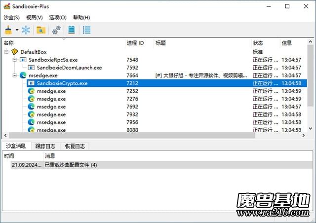Click the horizontal scrollbar thumb
This screenshot has width=316, height=223.
point(132,135)
